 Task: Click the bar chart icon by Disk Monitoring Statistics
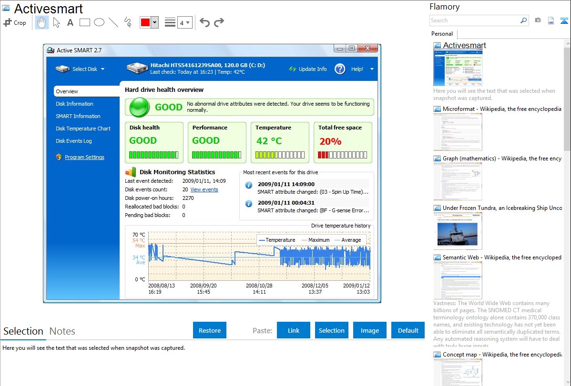point(131,172)
